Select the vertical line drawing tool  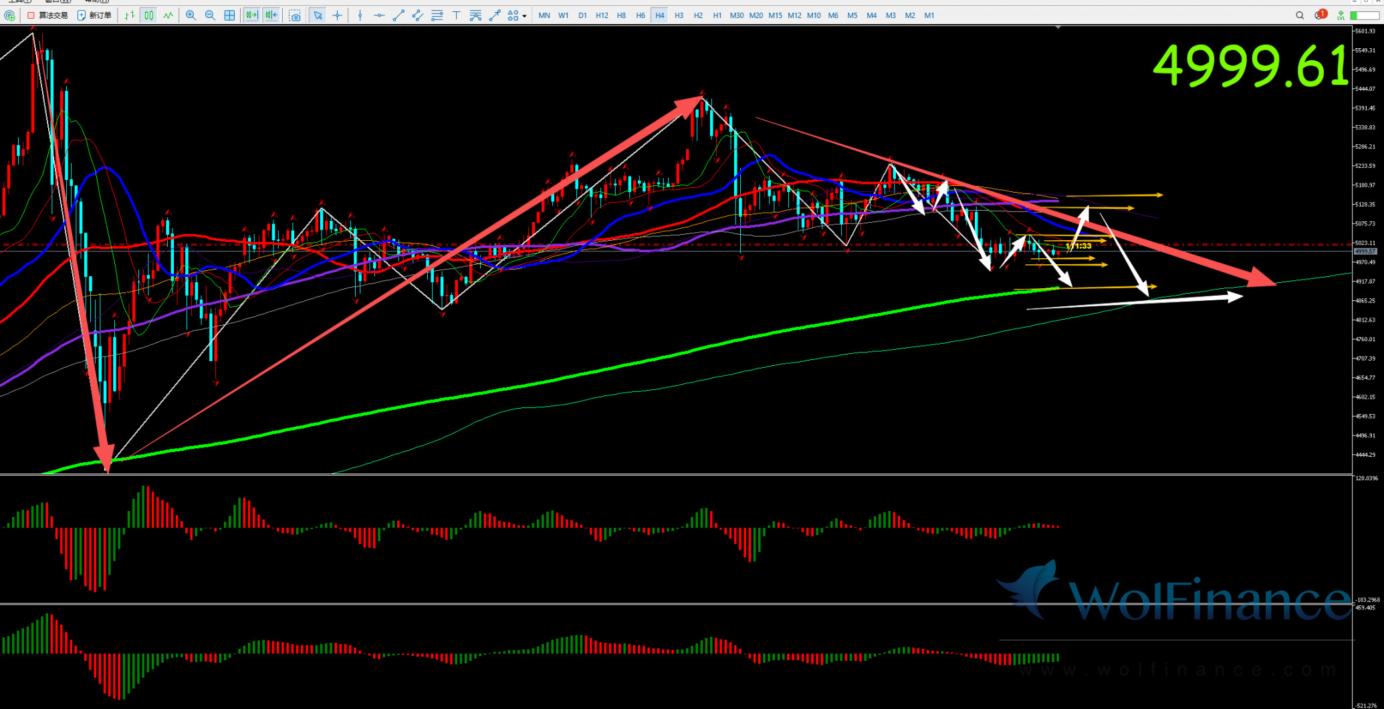pos(360,15)
